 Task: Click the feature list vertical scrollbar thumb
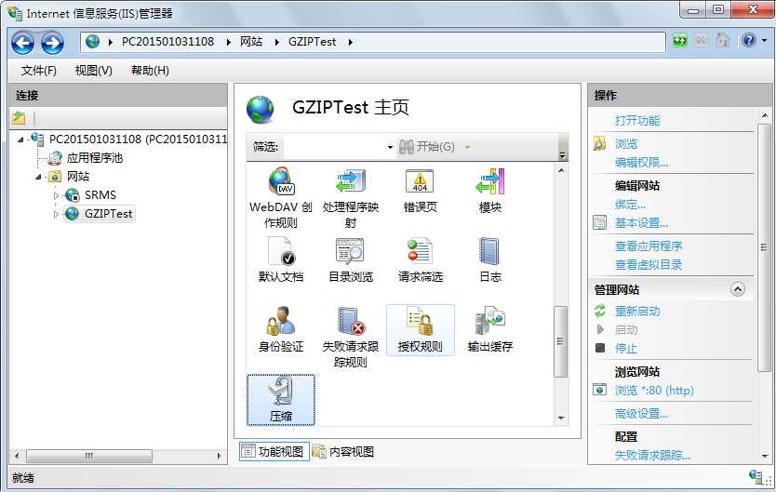pyautogui.click(x=560, y=341)
